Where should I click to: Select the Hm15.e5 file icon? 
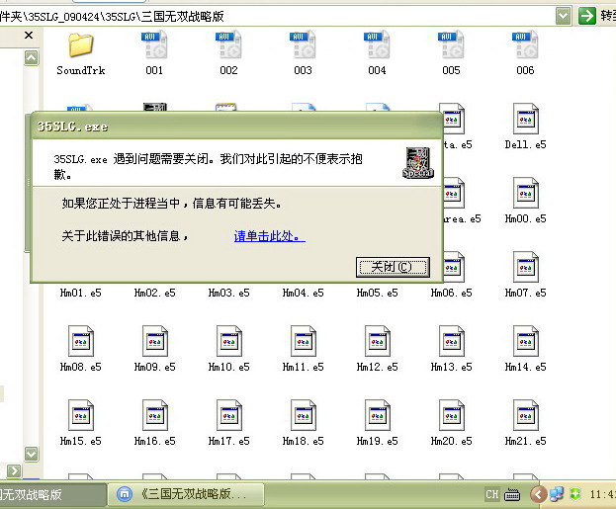pyautogui.click(x=81, y=415)
